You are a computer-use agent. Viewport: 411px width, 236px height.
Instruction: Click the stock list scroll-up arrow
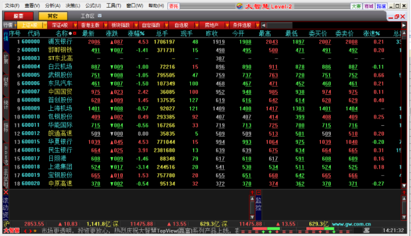coord(404,33)
